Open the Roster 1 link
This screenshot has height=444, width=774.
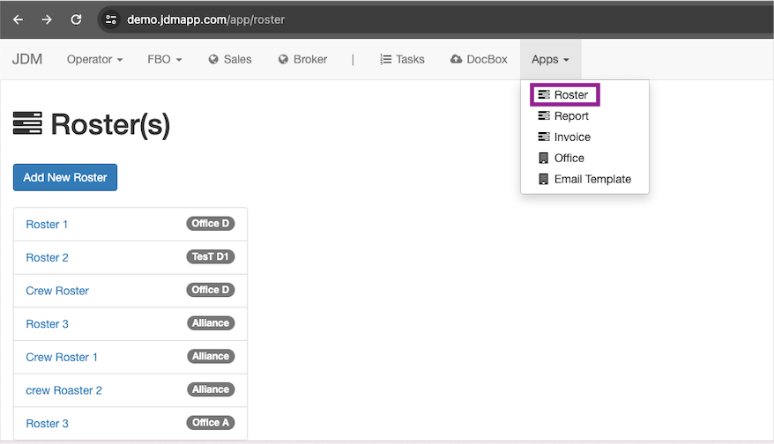point(47,225)
